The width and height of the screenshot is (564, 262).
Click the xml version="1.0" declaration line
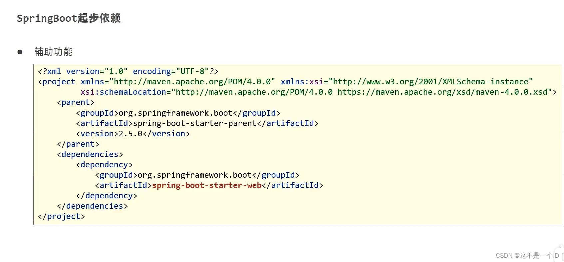coord(128,71)
